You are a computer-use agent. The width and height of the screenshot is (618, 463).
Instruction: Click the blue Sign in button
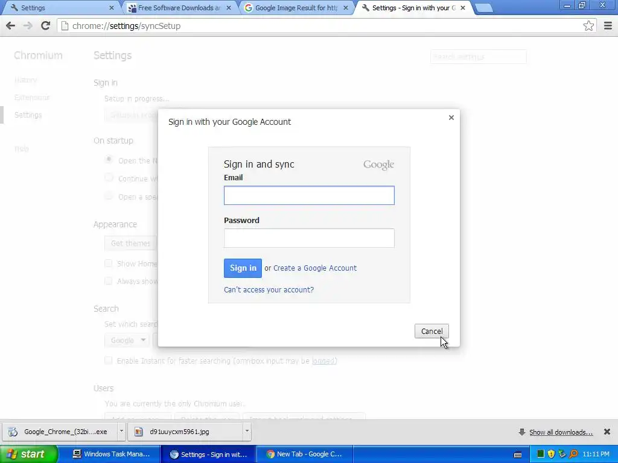[243, 268]
